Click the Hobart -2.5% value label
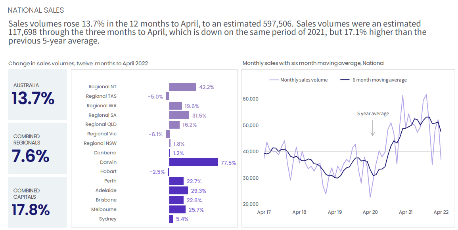Image resolution: width=458 pixels, height=230 pixels. pos(157,172)
